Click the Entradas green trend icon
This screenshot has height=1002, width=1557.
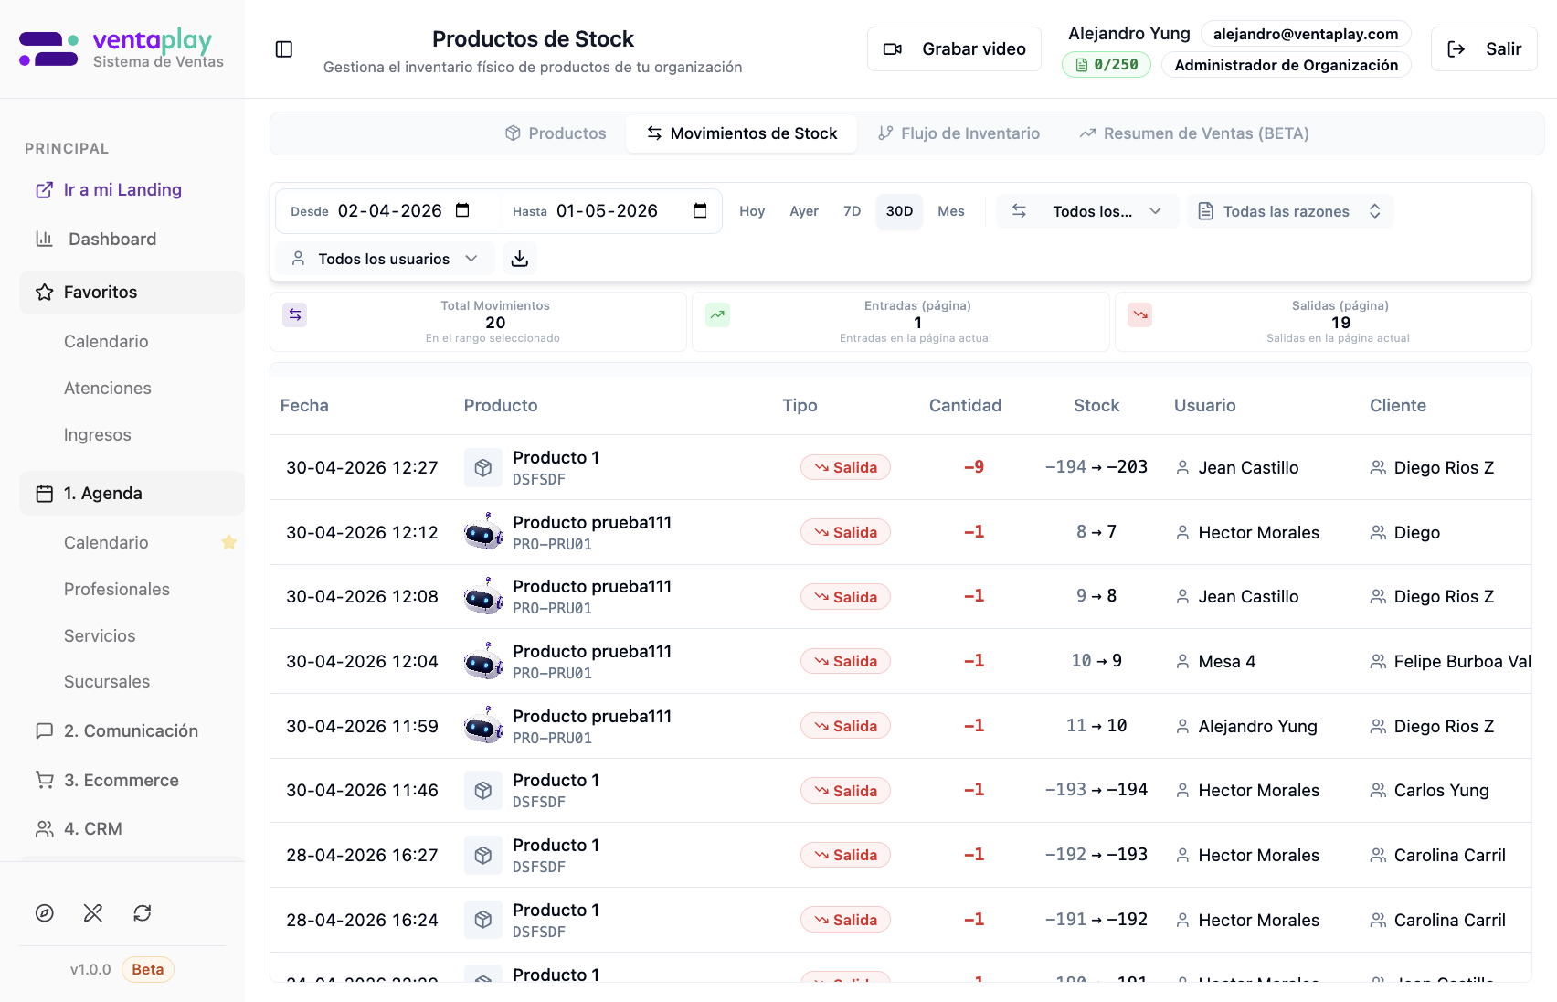(x=718, y=314)
